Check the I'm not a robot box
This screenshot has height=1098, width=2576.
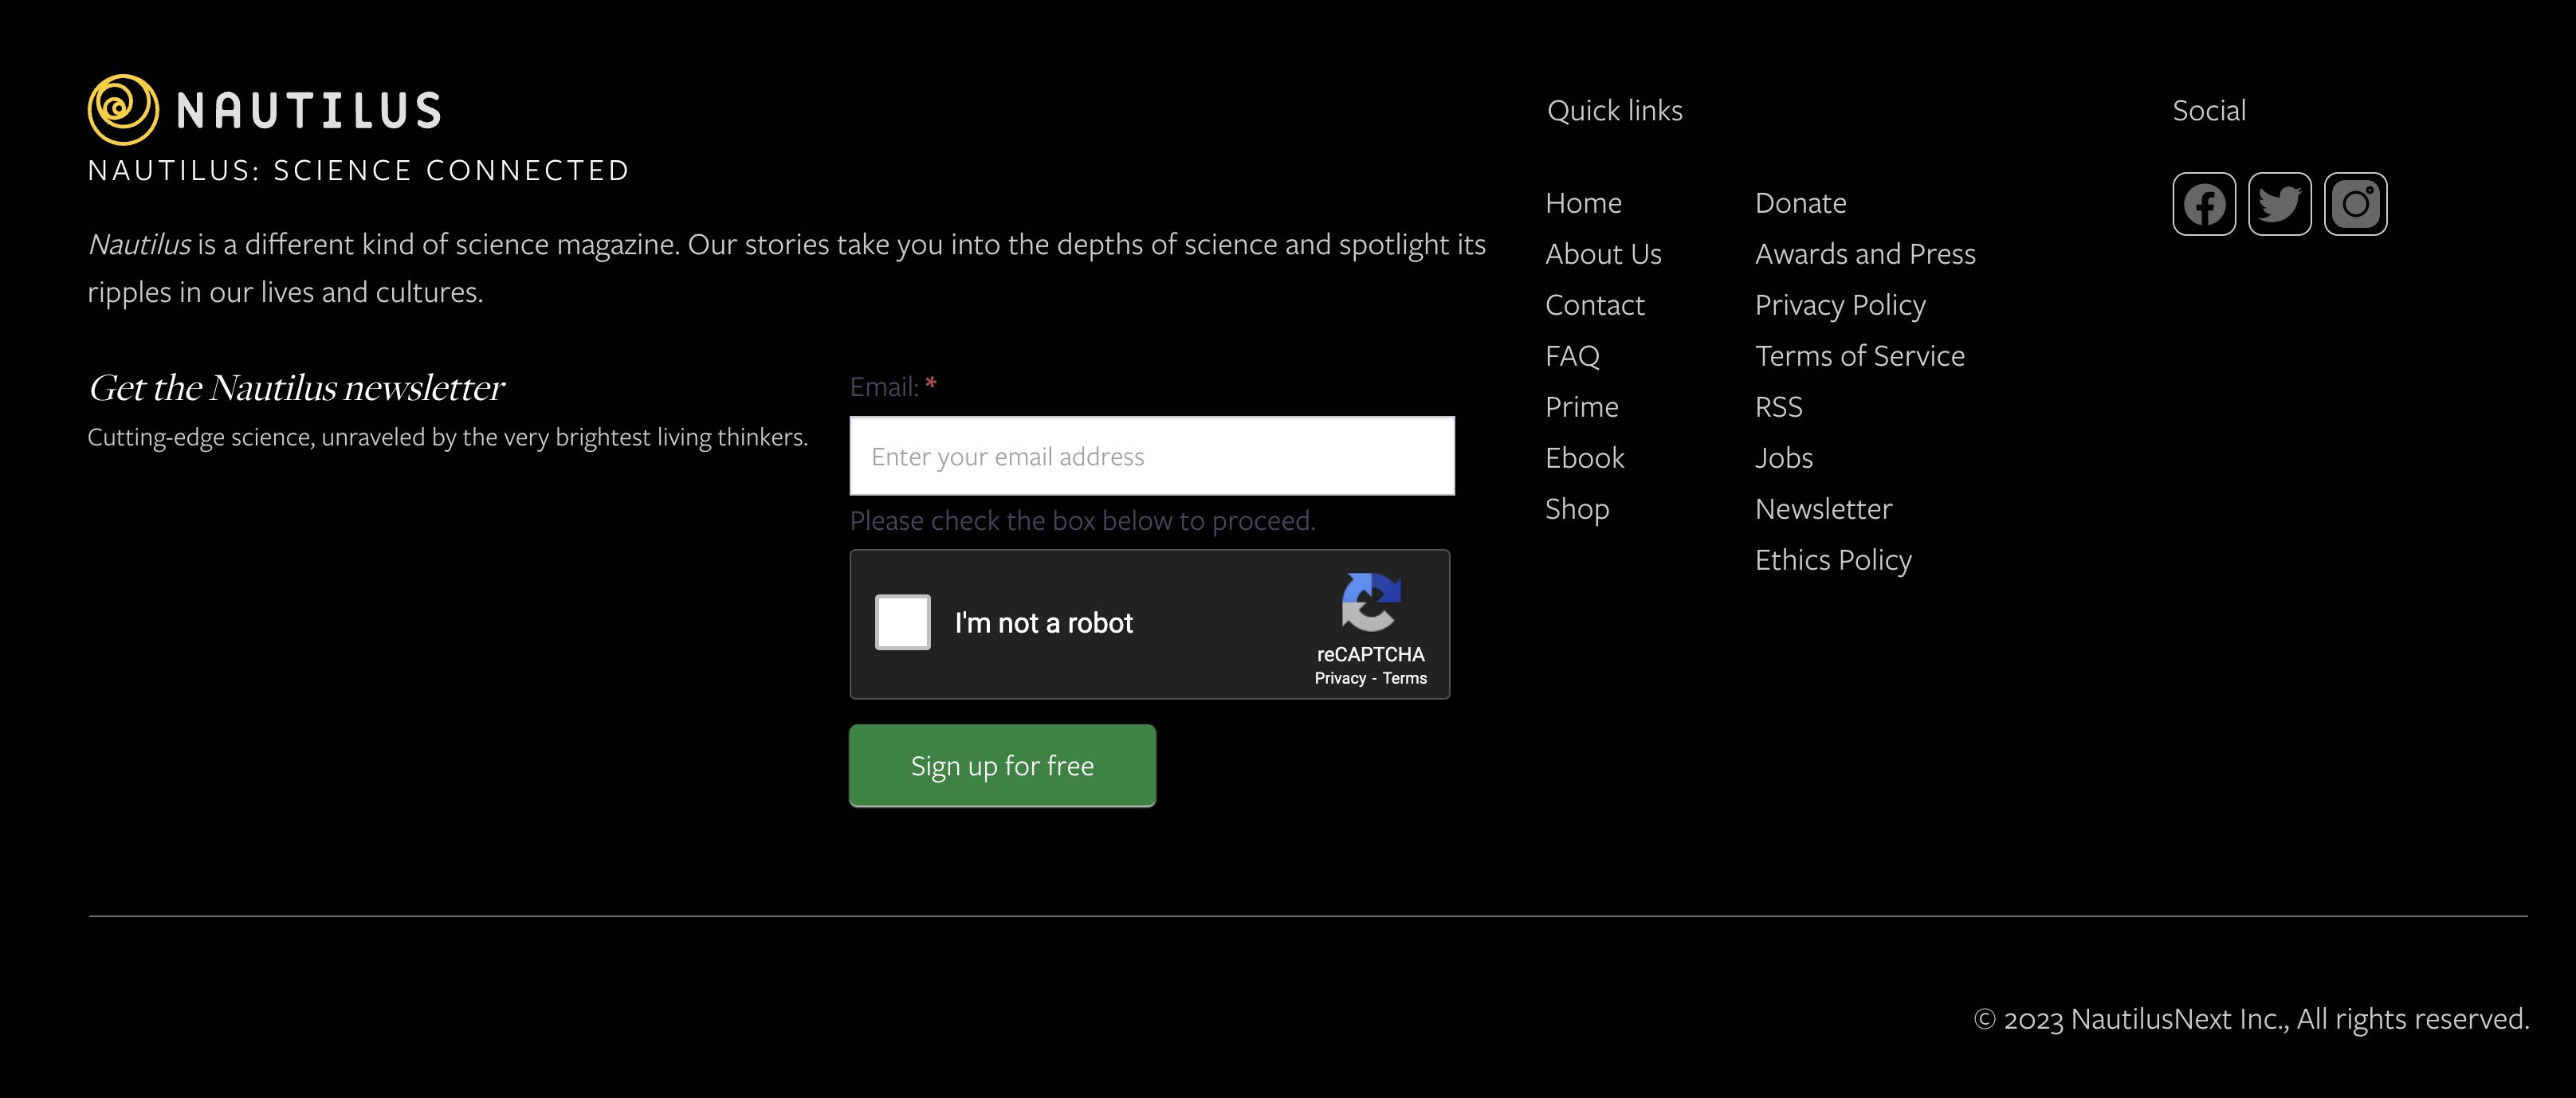click(x=903, y=622)
